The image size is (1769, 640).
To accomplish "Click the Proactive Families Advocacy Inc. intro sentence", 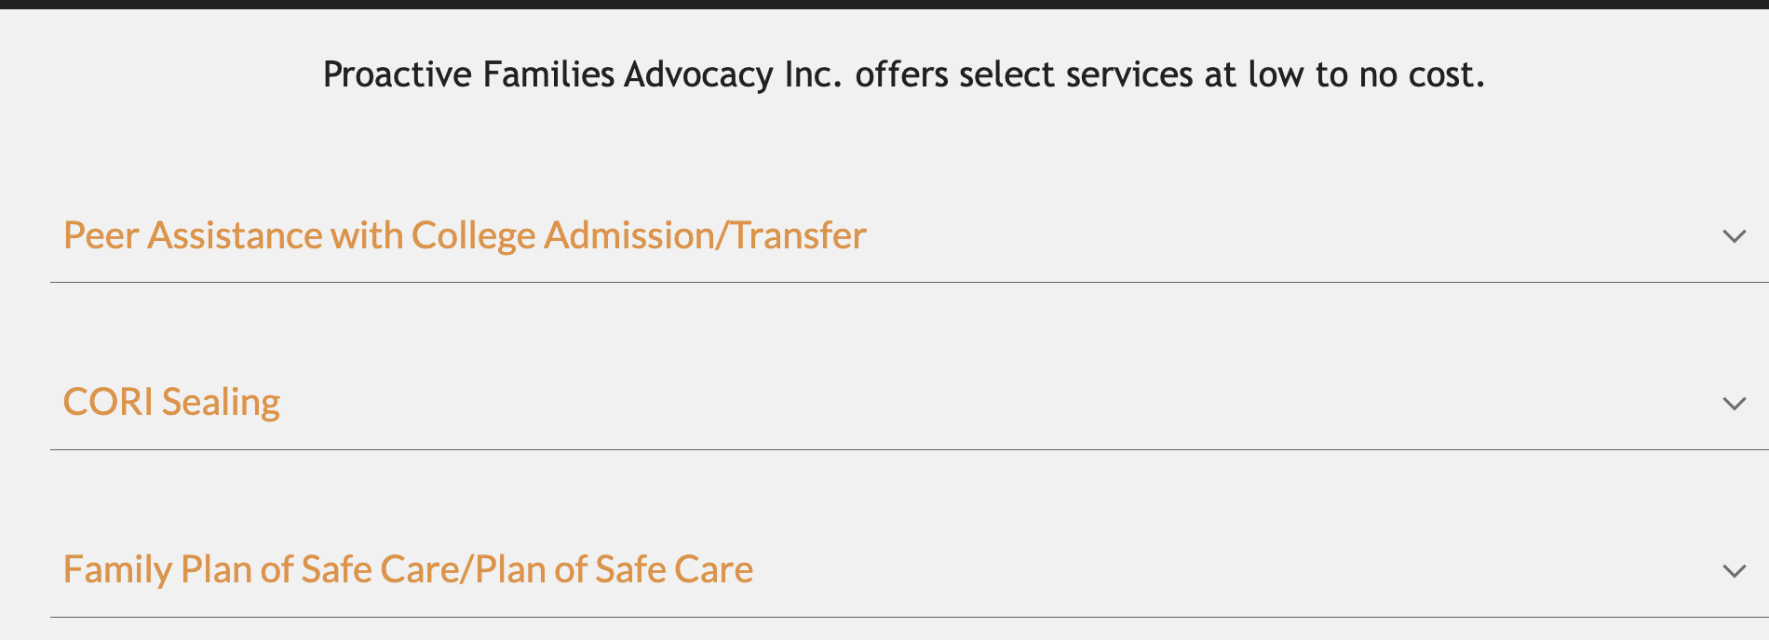I will (903, 74).
